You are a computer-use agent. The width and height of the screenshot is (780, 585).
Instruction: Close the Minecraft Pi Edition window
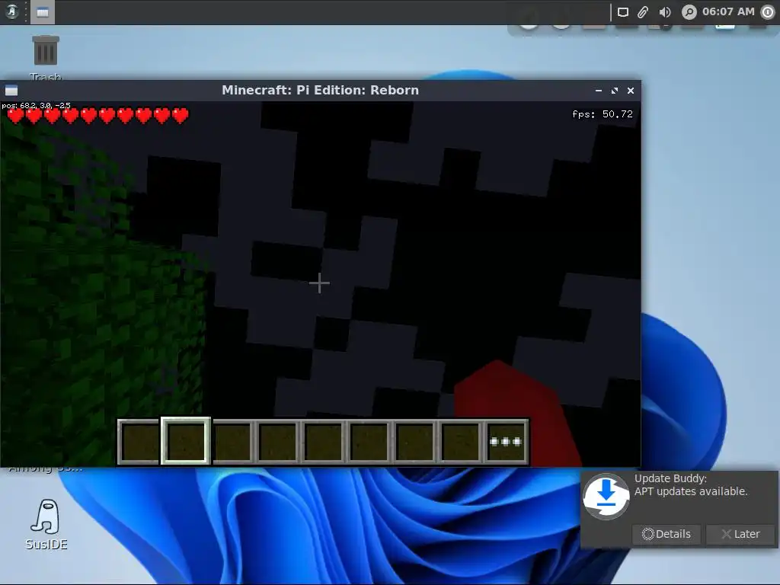630,91
